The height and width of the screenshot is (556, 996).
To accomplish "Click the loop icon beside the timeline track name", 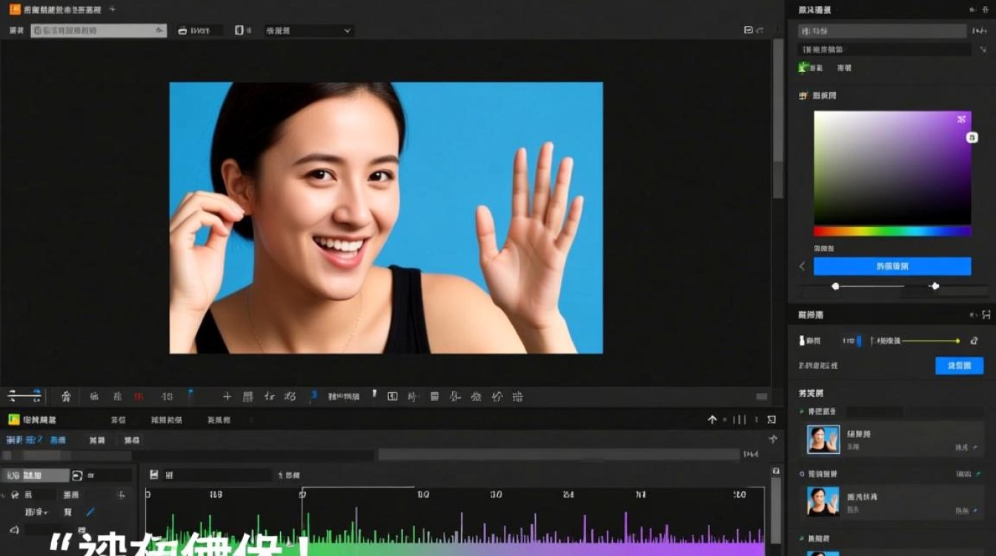I will click(x=77, y=475).
